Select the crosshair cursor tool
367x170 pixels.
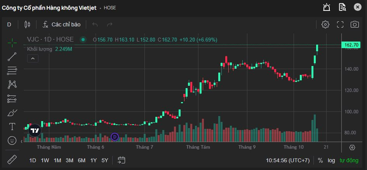point(12,42)
